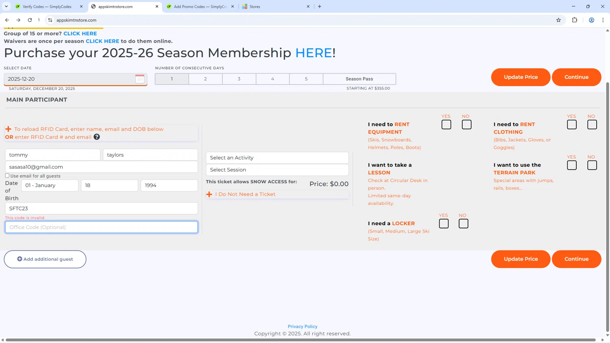Screen dimensions: 610x343
Task: Check NO for Locker
Action: click(x=463, y=224)
